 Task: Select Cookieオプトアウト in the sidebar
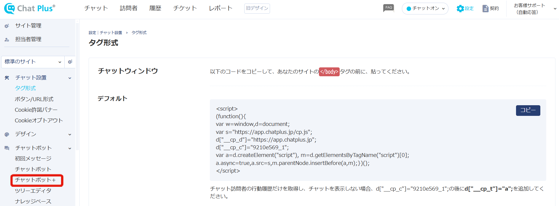click(x=39, y=120)
